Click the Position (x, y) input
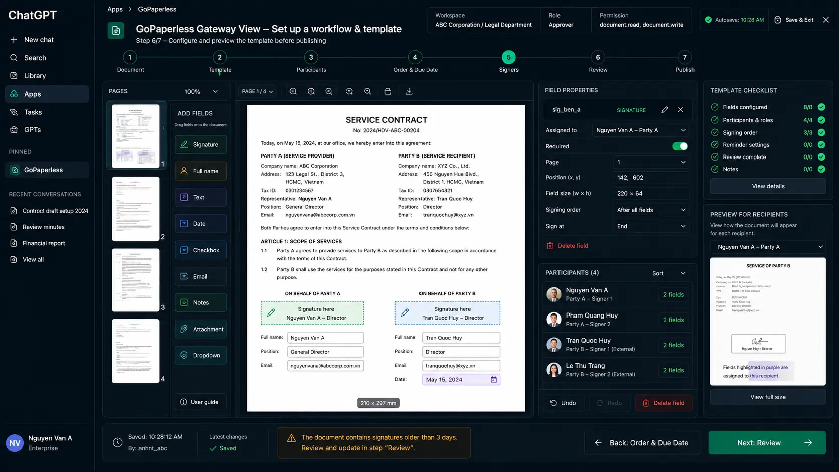839x472 pixels. tap(651, 178)
